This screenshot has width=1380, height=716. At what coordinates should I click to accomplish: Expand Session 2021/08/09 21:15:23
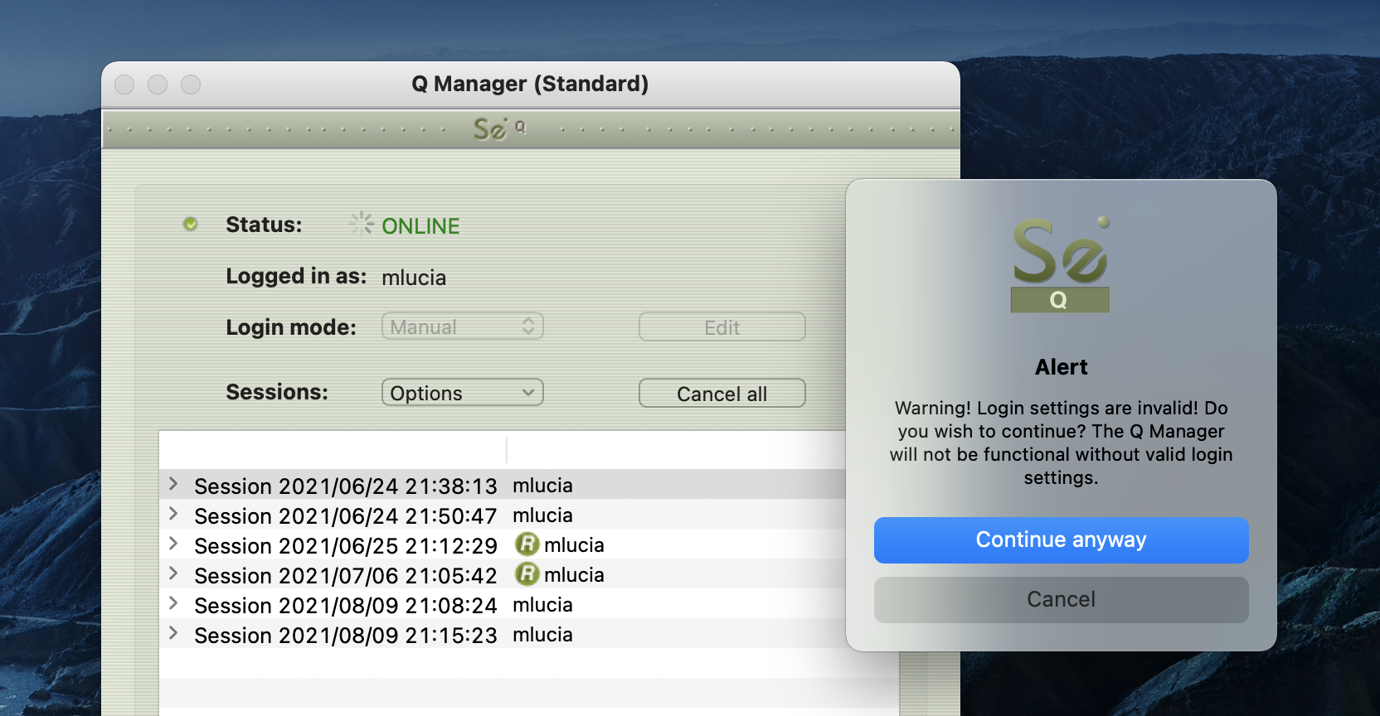[x=173, y=633]
